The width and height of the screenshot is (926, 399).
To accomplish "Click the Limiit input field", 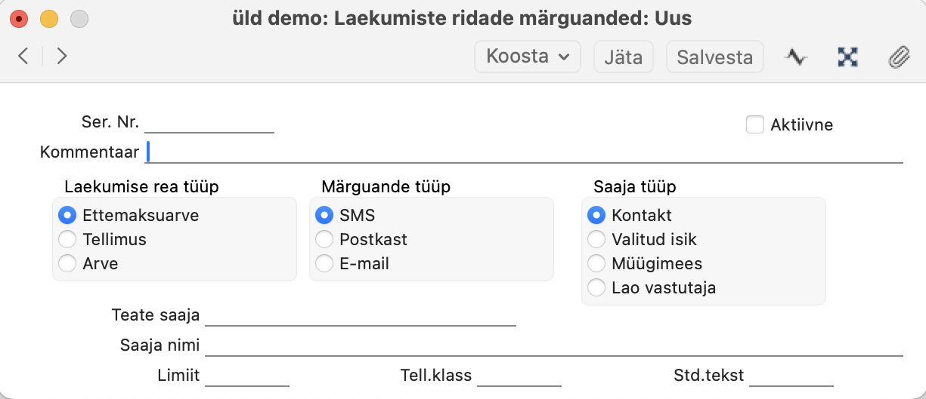I will coord(247,376).
